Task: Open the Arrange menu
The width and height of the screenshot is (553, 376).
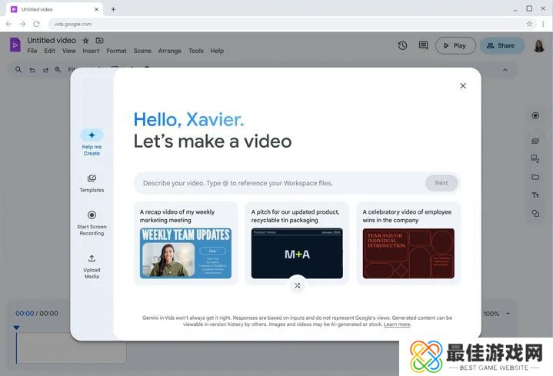Action: point(169,51)
